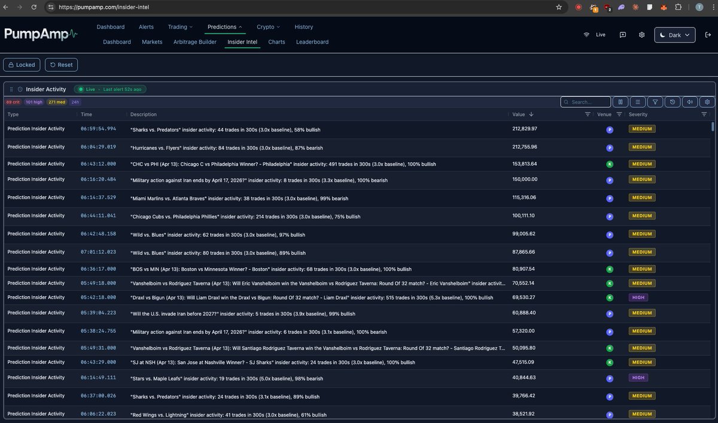The image size is (718, 423).
Task: Click value 150,000.00 in the table
Action: click(525, 179)
